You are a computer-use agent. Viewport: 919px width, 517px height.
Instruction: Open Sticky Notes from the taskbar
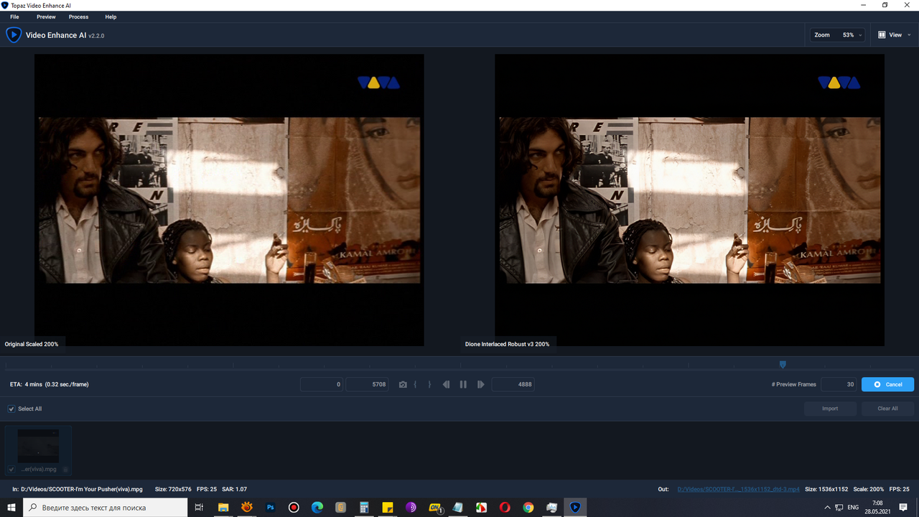coord(387,507)
